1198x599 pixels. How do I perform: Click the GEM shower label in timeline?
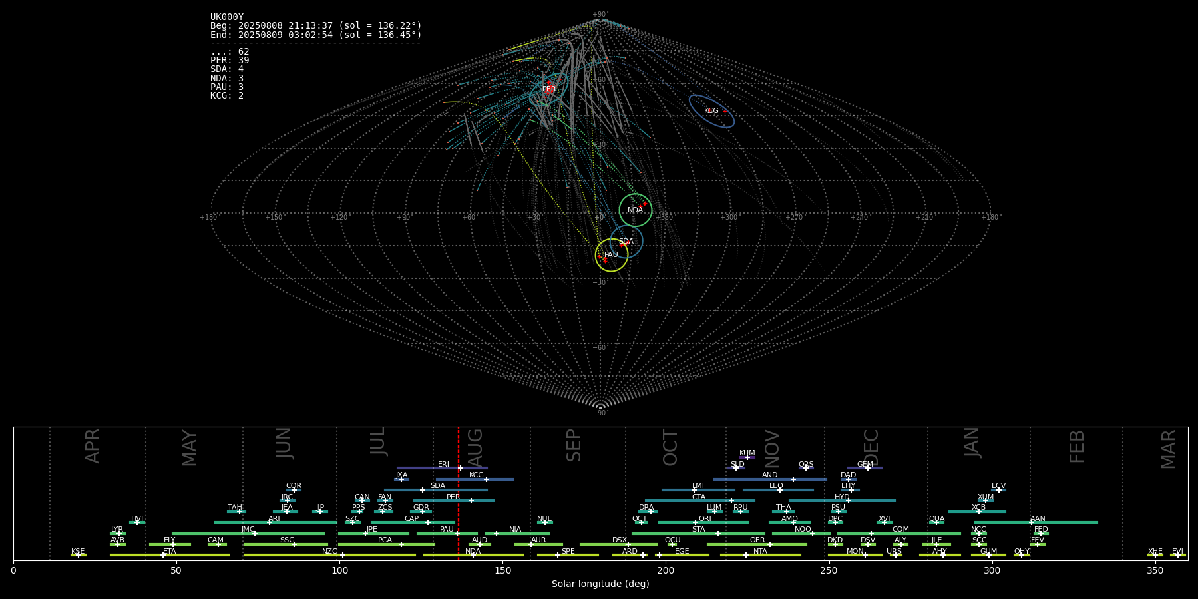(x=865, y=465)
